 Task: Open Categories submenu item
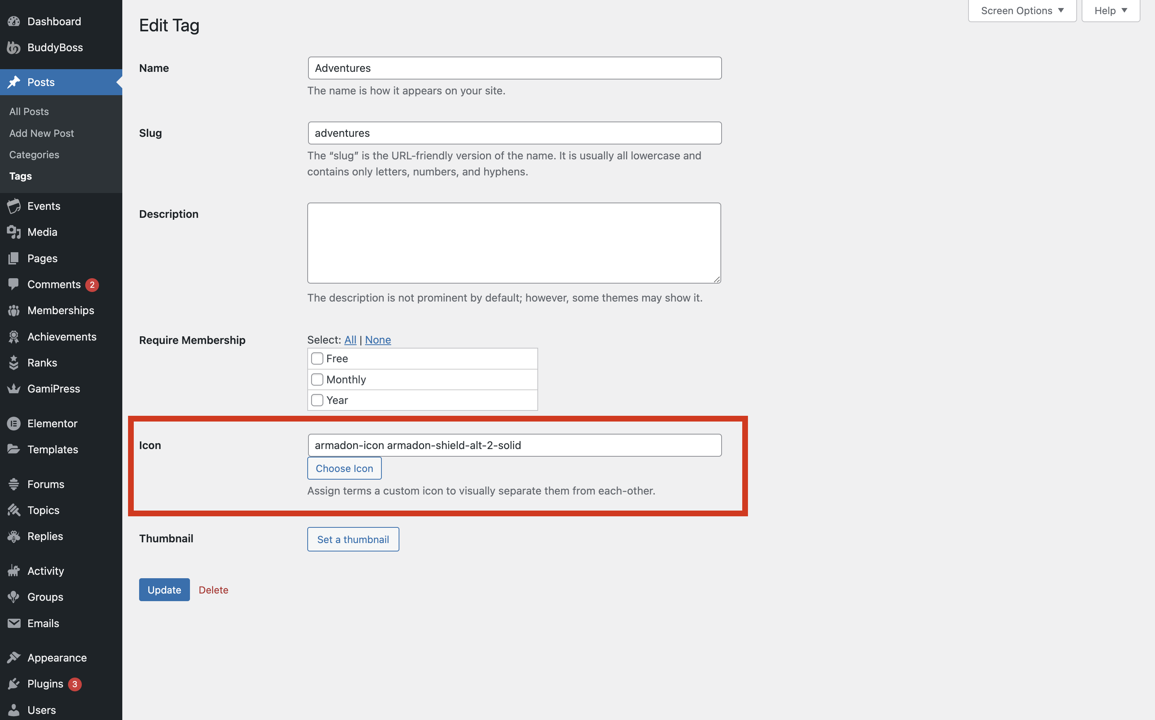[34, 155]
